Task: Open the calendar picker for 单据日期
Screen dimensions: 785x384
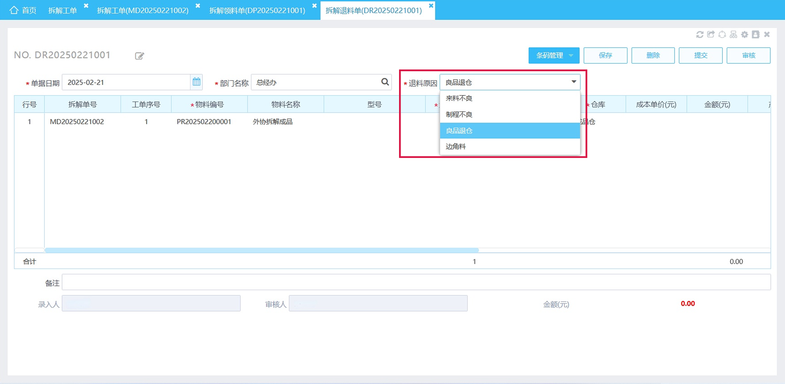Action: pyautogui.click(x=196, y=82)
